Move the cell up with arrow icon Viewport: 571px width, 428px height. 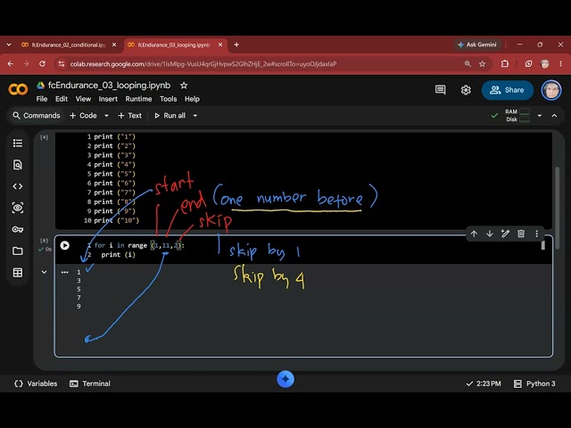click(474, 234)
